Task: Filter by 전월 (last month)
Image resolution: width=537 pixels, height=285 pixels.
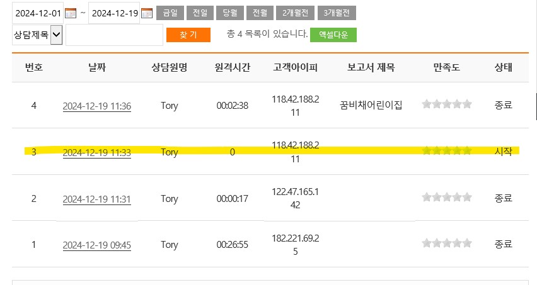Action: (x=259, y=13)
